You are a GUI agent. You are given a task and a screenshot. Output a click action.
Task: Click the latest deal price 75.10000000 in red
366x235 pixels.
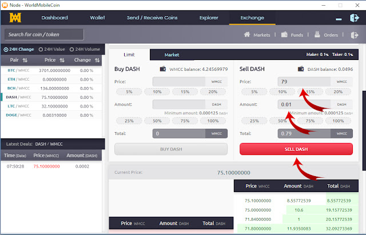(46, 166)
